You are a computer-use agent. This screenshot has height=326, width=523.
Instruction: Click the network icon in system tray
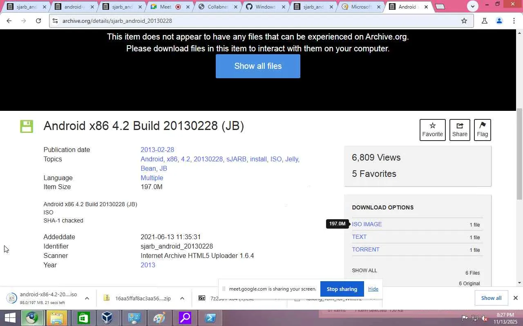point(475,318)
